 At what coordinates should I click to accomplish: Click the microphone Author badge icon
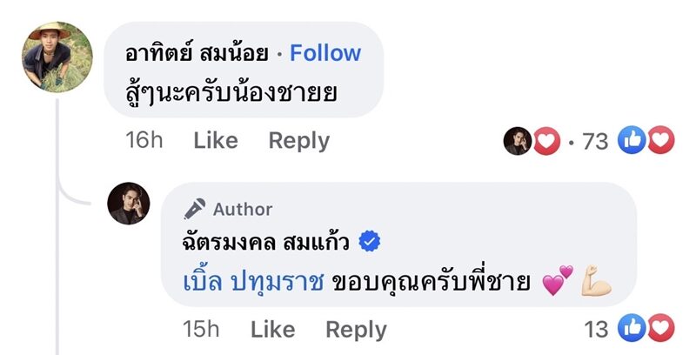[x=195, y=209]
